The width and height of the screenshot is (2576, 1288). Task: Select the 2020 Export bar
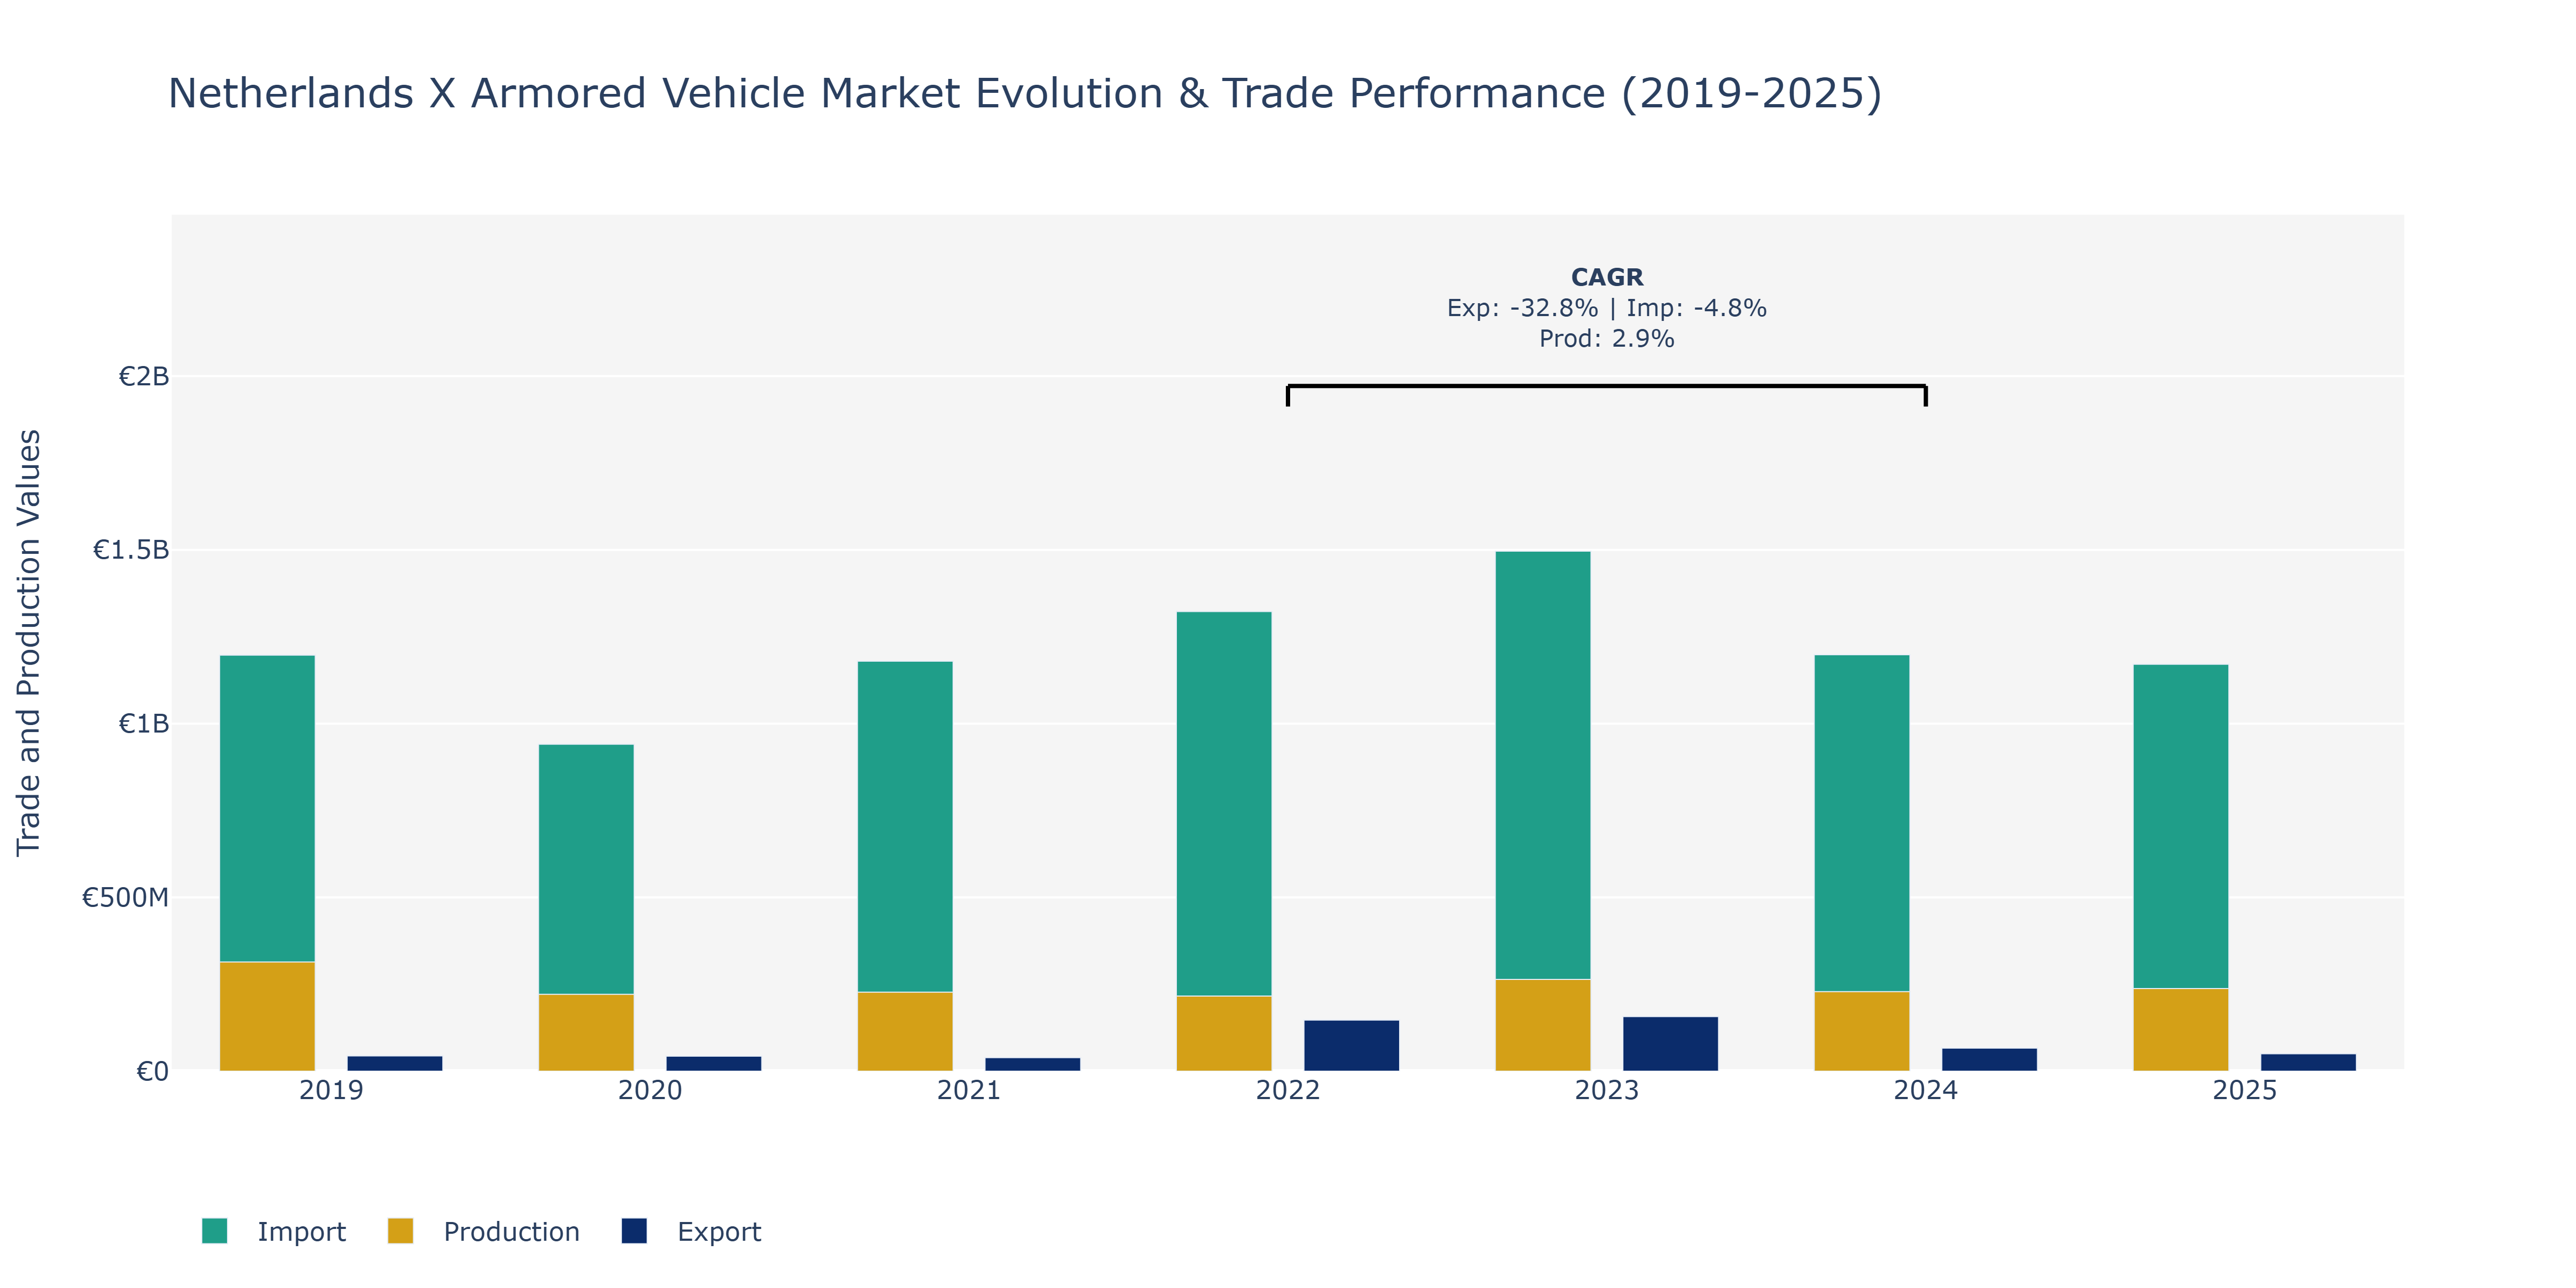click(714, 1063)
